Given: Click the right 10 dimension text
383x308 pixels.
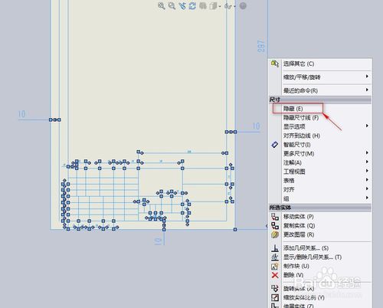Looking at the screenshot, I should [256, 126].
